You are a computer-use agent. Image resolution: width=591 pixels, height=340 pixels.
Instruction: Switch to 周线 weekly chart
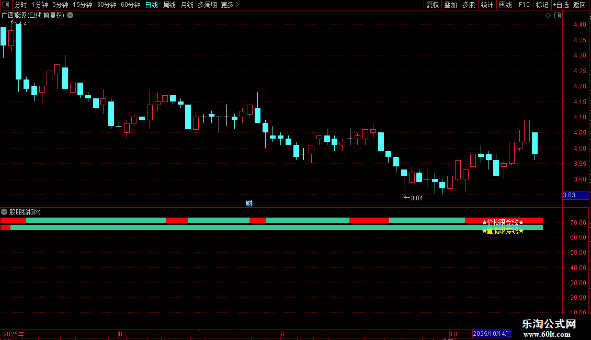[169, 5]
